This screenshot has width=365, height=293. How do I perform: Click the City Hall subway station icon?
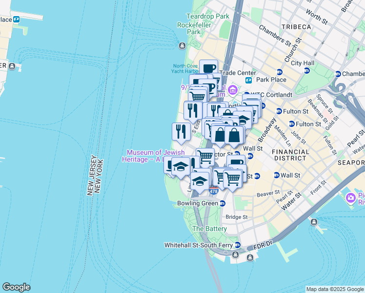307,70
